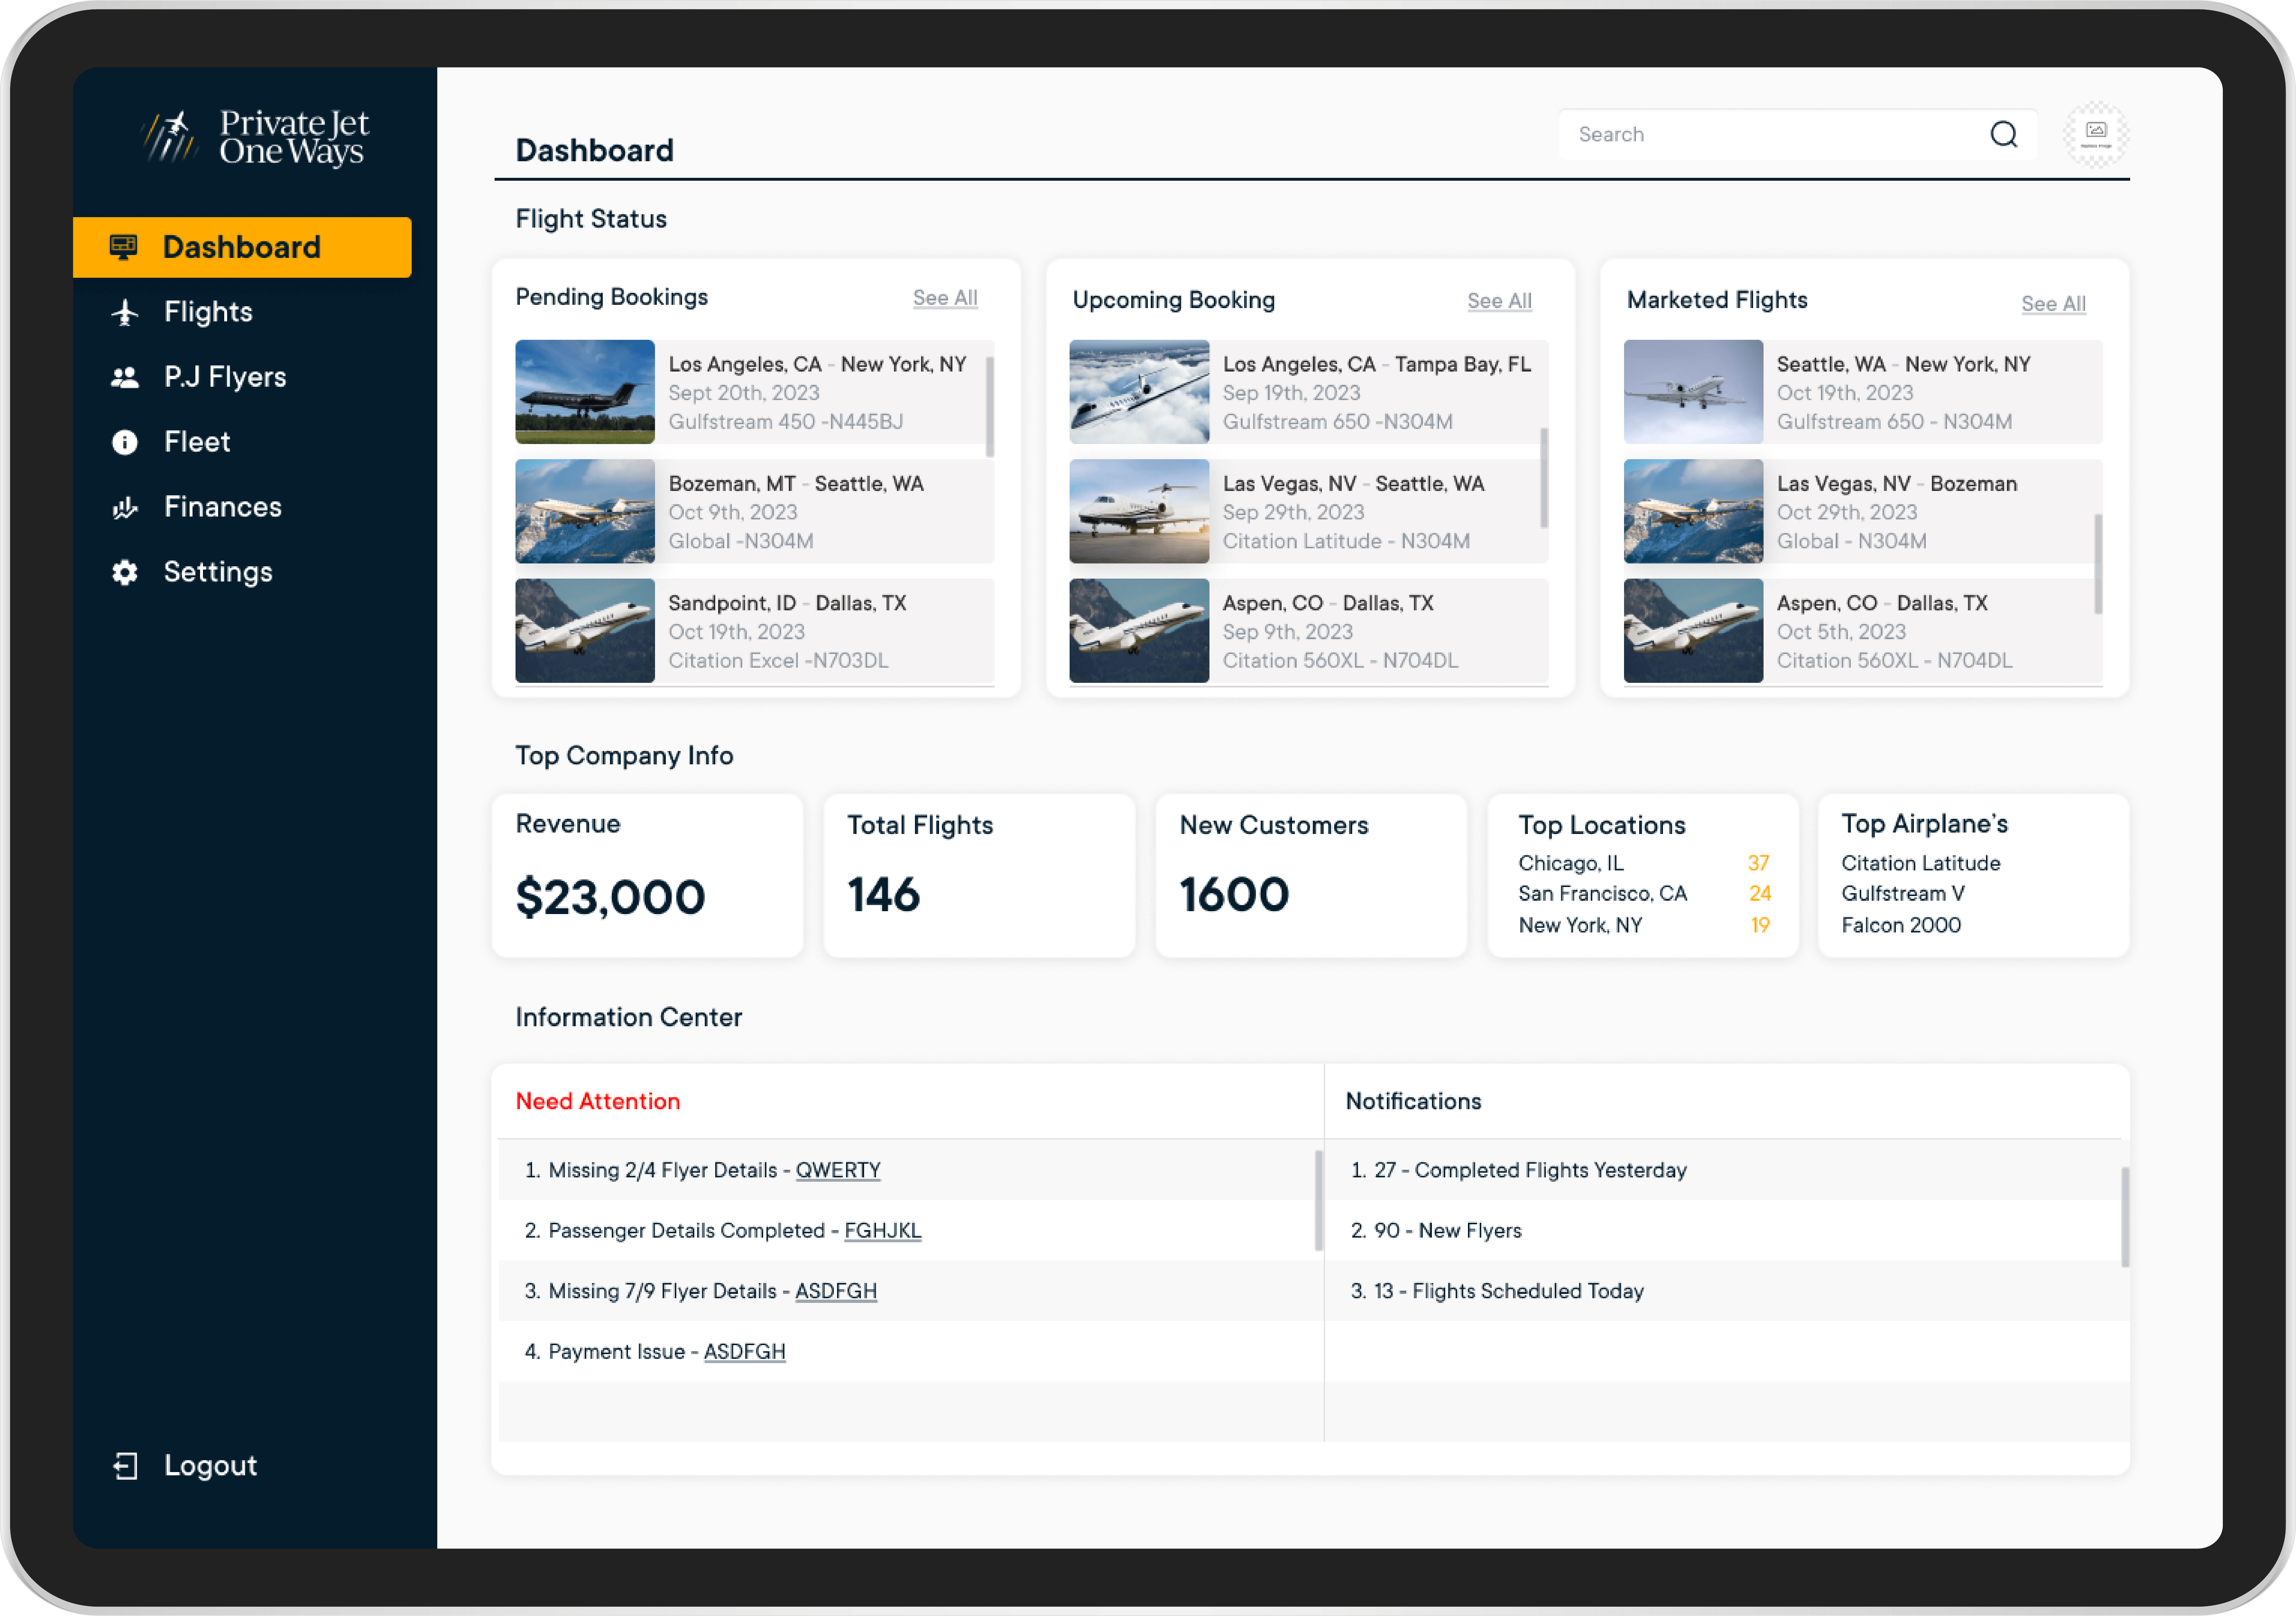This screenshot has height=1616, width=2296.
Task: Click the chart icon beside Finances
Action: 125,507
